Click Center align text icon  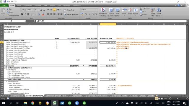coord(51,14)
